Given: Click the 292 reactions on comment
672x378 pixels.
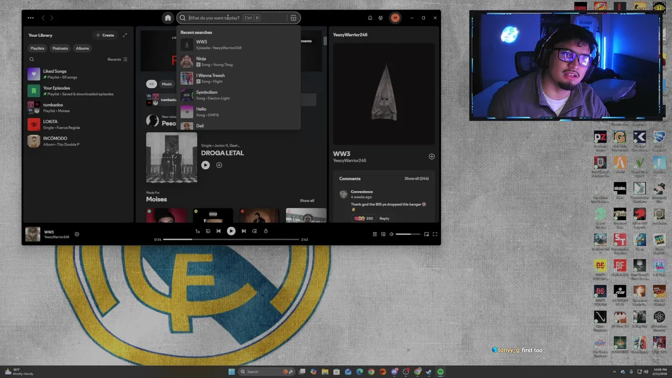Looking at the screenshot, I should click(364, 218).
